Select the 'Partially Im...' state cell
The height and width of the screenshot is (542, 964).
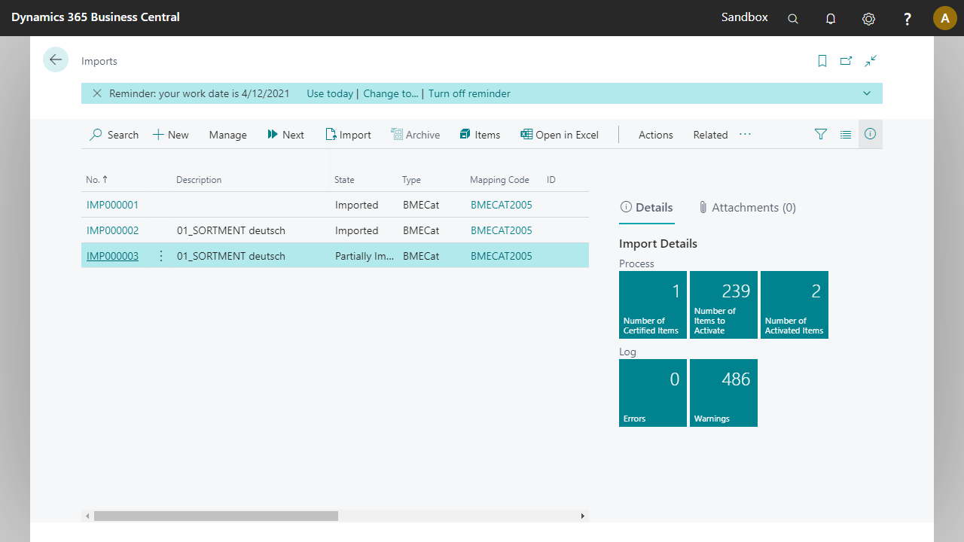(365, 256)
